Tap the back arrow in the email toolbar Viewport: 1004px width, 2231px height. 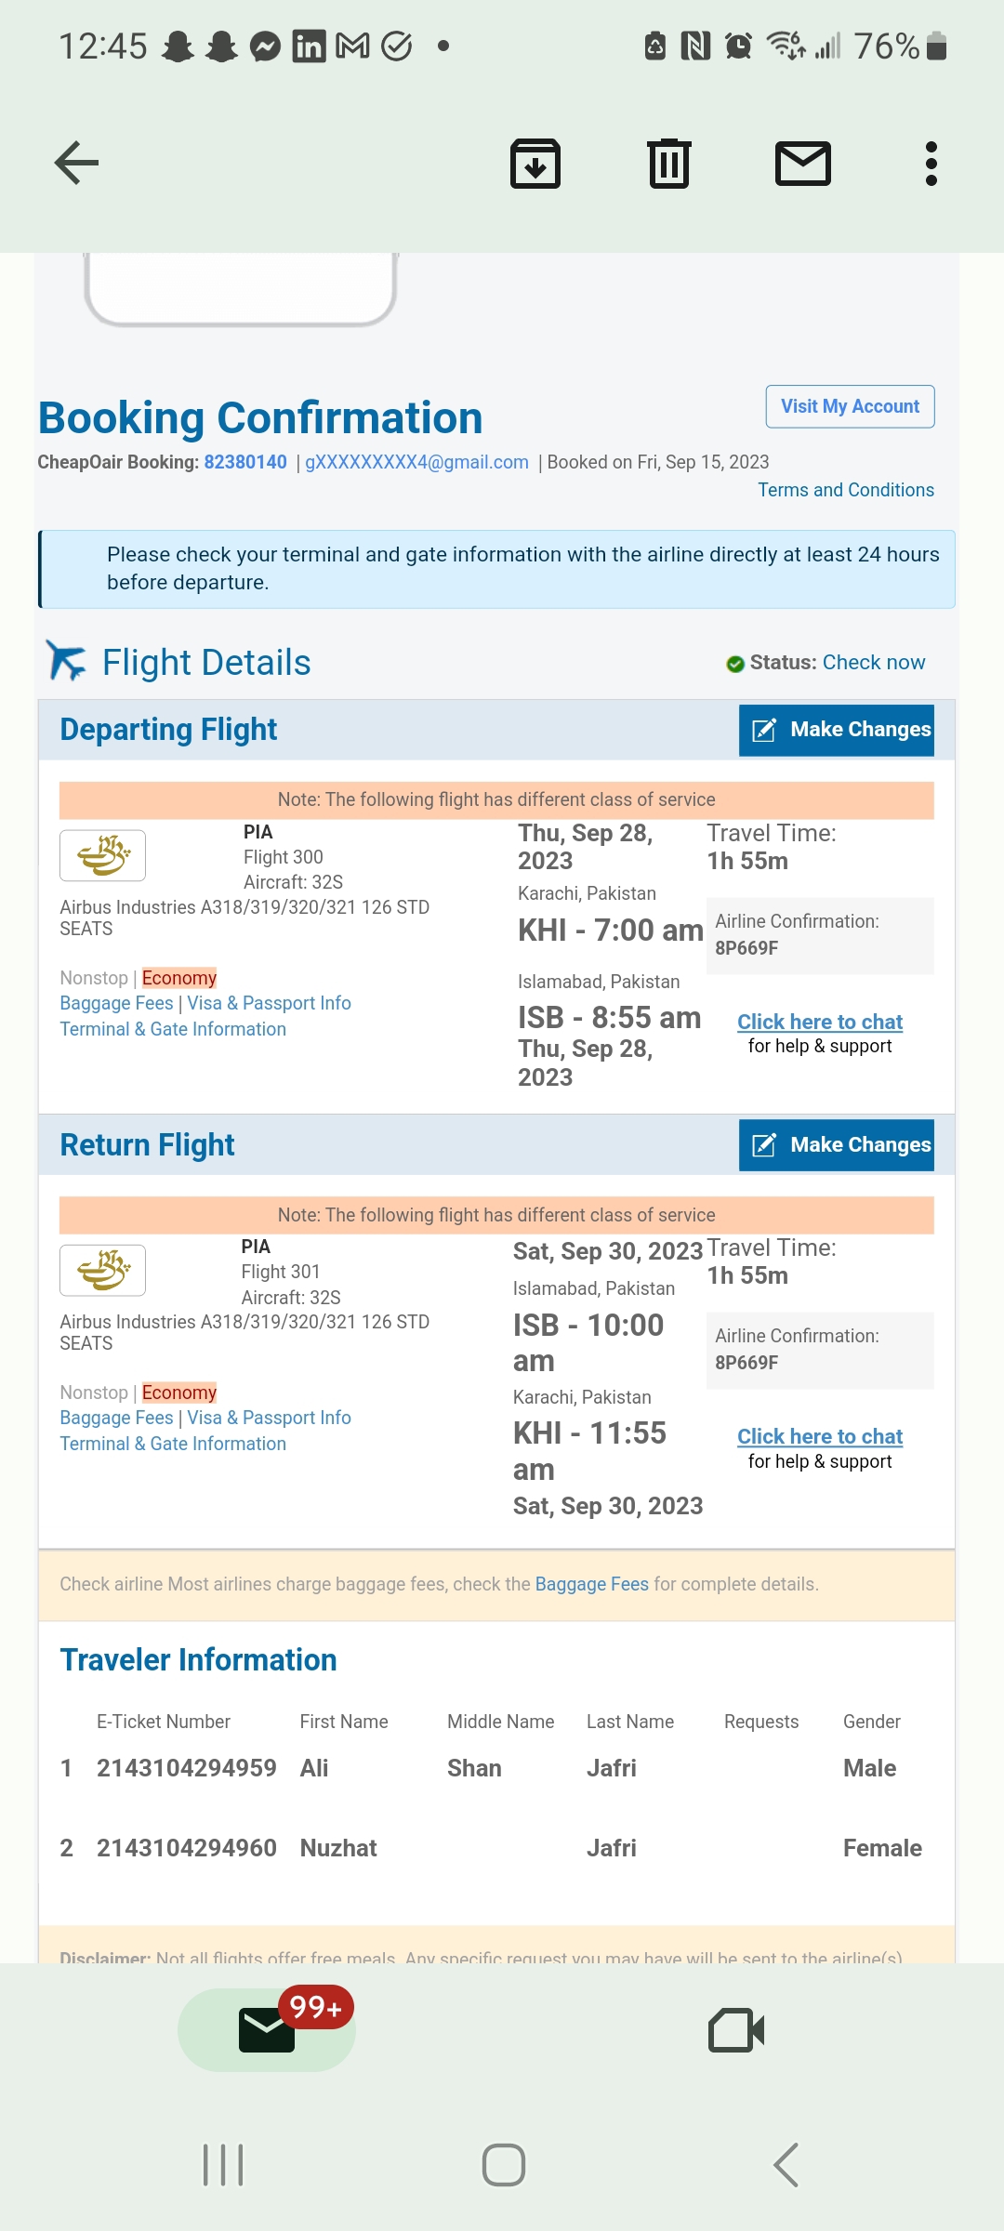77,164
